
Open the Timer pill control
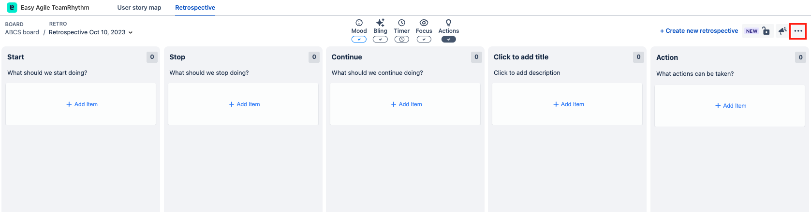click(x=401, y=40)
